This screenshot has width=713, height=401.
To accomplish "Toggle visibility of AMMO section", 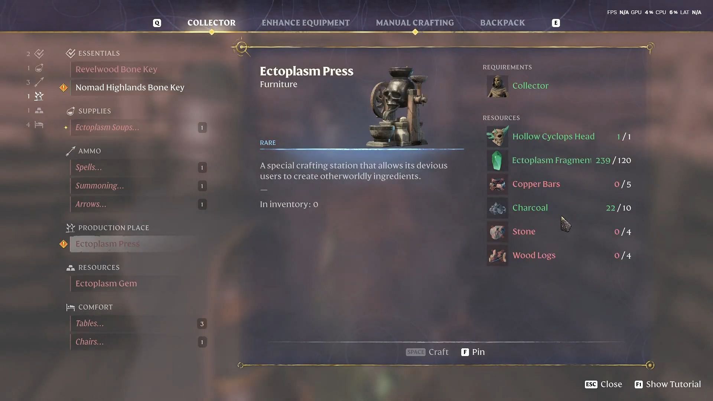I will click(x=89, y=151).
